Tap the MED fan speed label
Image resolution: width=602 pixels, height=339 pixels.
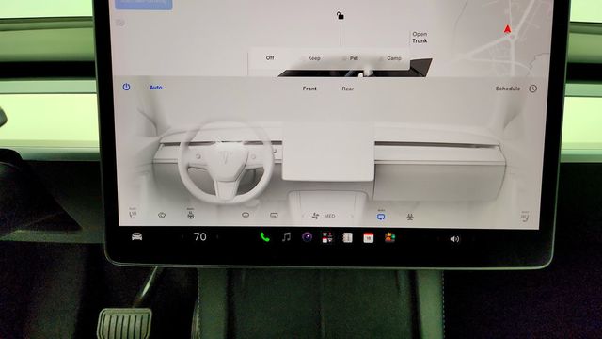tap(329, 216)
